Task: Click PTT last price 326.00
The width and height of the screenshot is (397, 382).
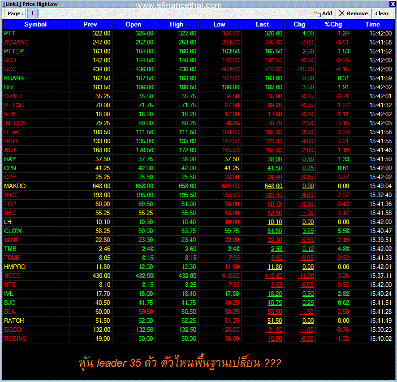Action: tap(273, 33)
